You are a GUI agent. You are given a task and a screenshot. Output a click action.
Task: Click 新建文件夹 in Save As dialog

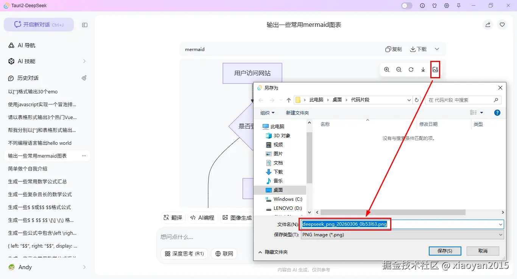point(297,113)
